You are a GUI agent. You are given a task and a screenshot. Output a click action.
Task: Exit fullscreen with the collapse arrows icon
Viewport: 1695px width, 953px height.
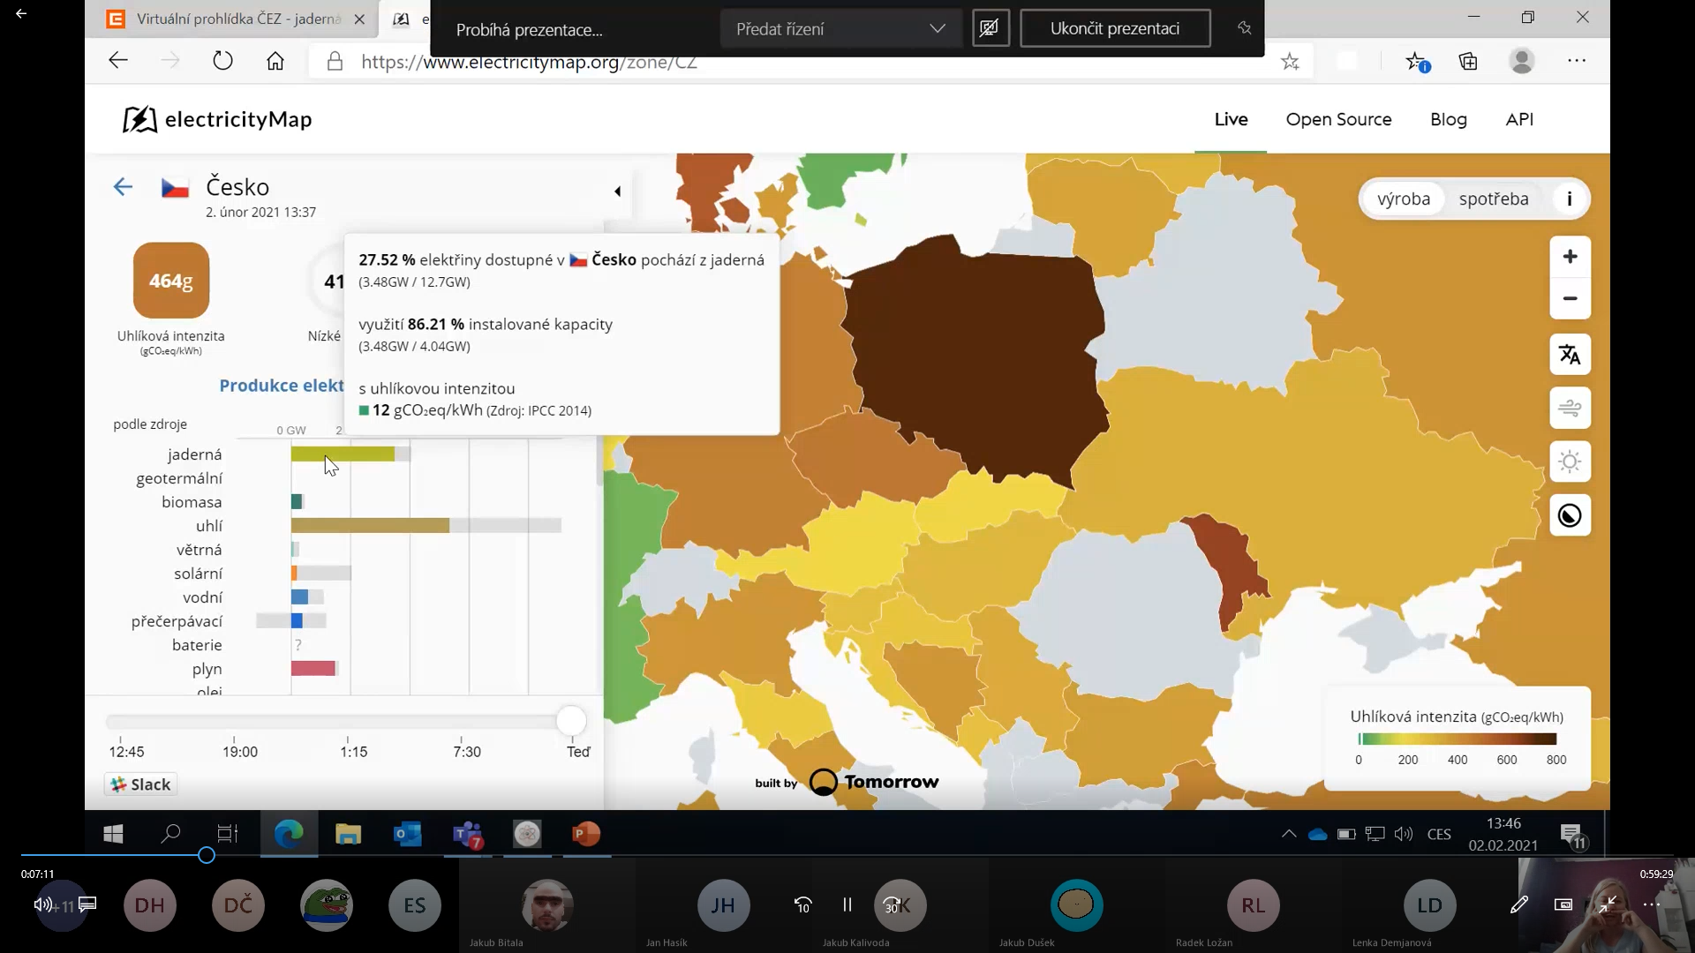[1608, 904]
